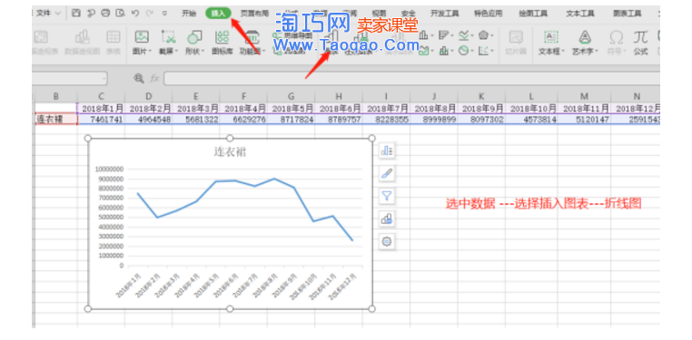692x340 pixels.
Task: Redo the last undone action
Action: click(149, 14)
